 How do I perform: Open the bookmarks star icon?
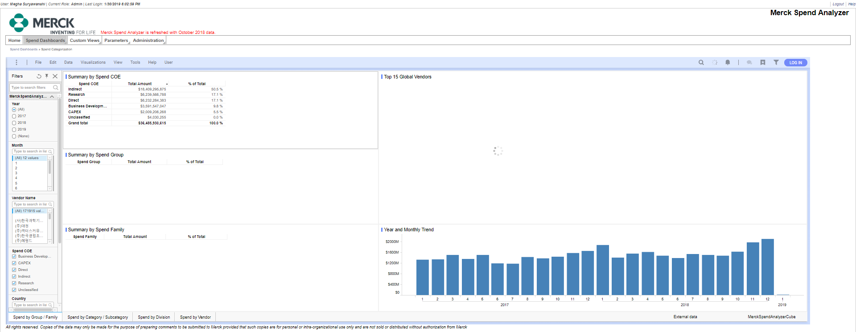pos(763,62)
